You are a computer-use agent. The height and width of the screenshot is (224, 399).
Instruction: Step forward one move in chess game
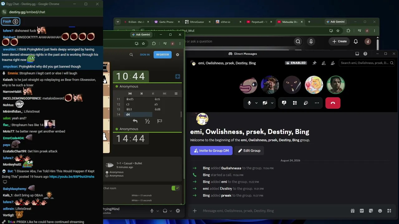click(153, 93)
